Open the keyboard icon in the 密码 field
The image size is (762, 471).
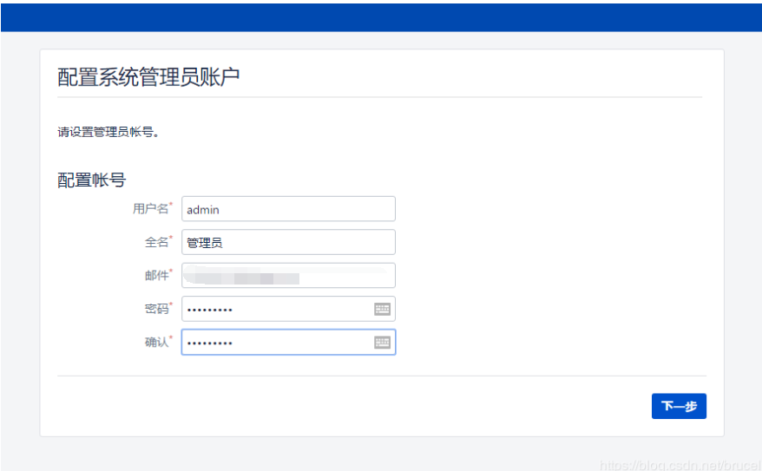click(x=382, y=309)
